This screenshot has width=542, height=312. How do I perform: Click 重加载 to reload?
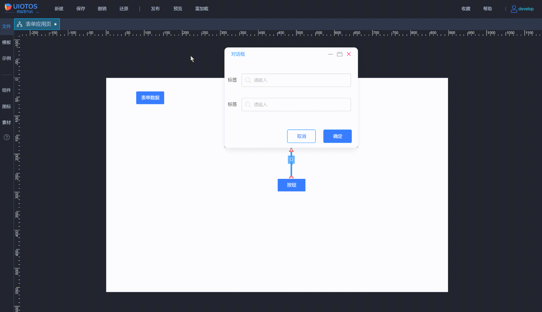coord(202,9)
